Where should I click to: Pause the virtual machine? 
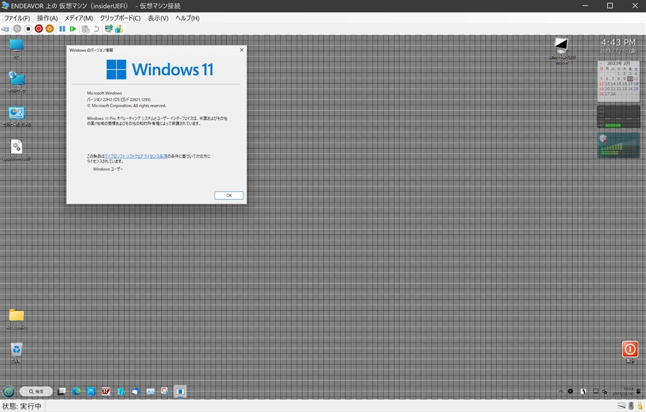pos(62,29)
